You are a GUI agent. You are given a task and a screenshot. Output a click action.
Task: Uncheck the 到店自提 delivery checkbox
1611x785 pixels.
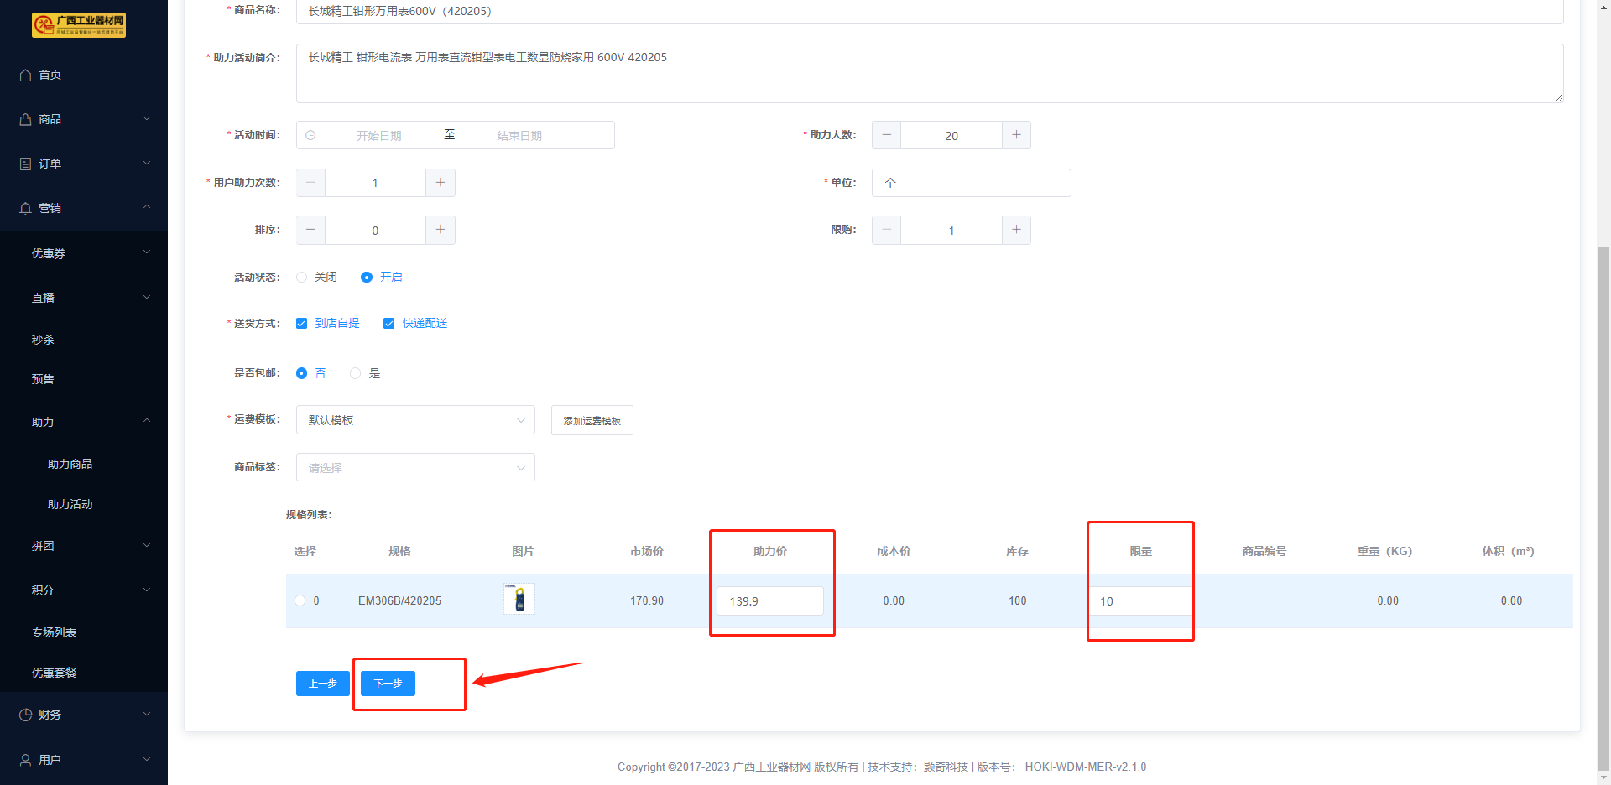[302, 324]
